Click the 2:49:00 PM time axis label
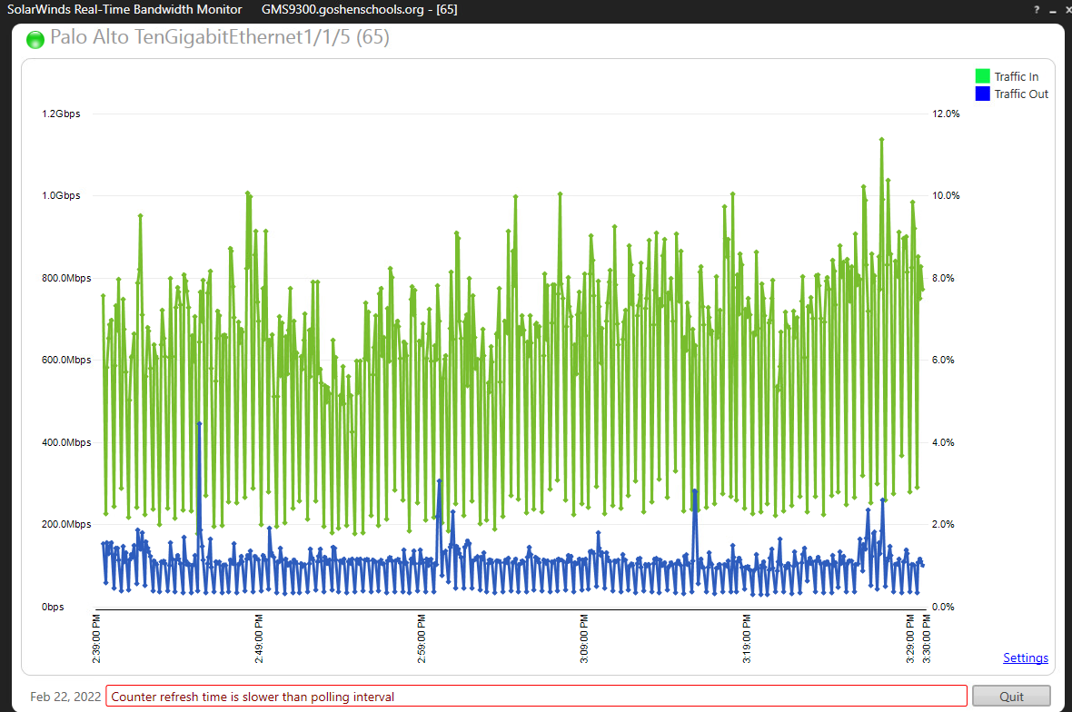The image size is (1072, 712). [x=258, y=638]
